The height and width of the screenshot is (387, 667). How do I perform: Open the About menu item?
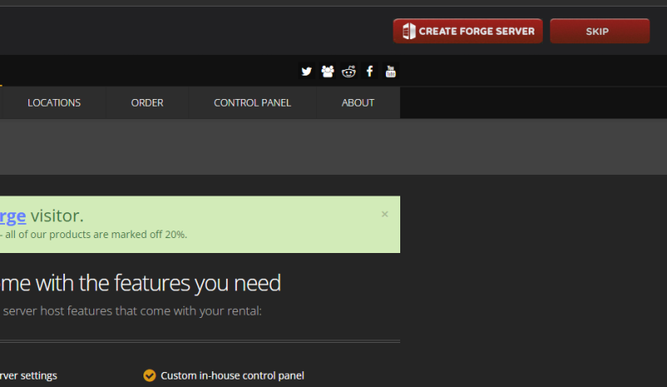coord(358,103)
